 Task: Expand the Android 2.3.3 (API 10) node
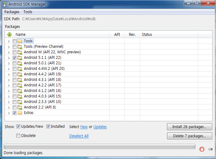tap(9, 102)
